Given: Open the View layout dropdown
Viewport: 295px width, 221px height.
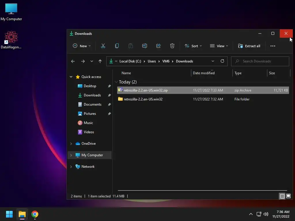Looking at the screenshot, I should pyautogui.click(x=219, y=46).
